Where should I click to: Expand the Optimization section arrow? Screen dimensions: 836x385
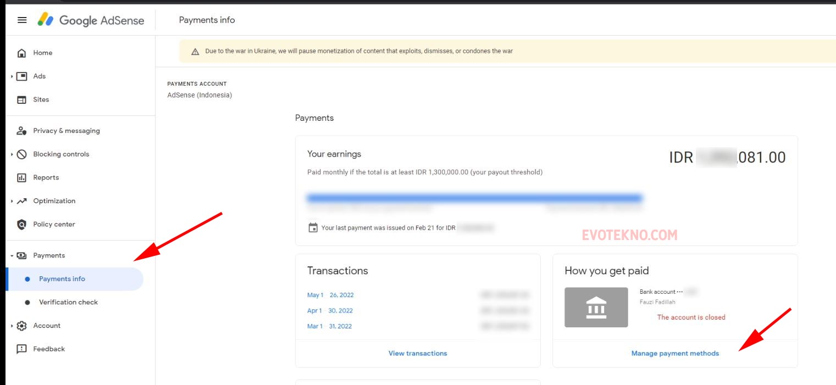click(12, 201)
